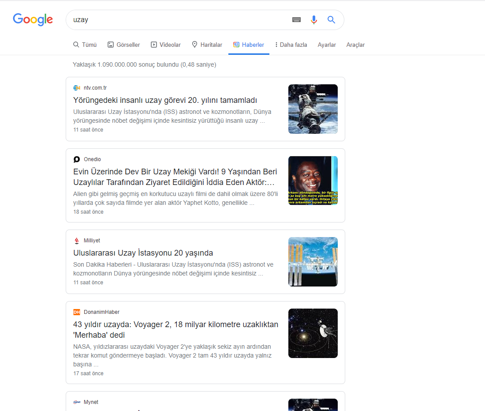The width and height of the screenshot is (485, 411).
Task: Switch to the Tümü tab
Action: (x=85, y=45)
